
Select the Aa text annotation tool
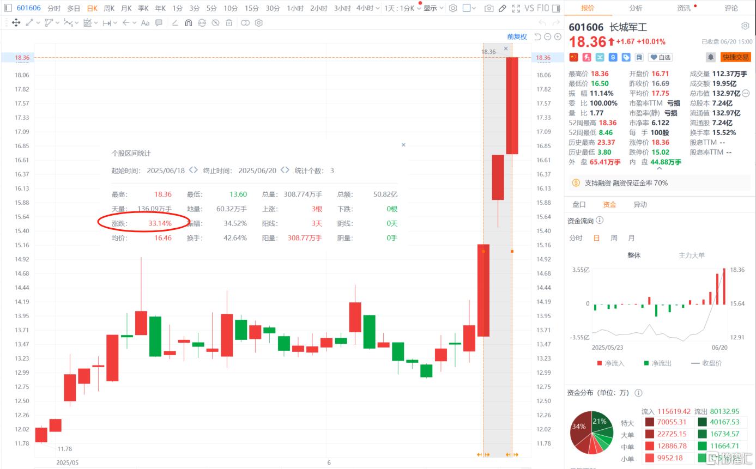tap(145, 23)
